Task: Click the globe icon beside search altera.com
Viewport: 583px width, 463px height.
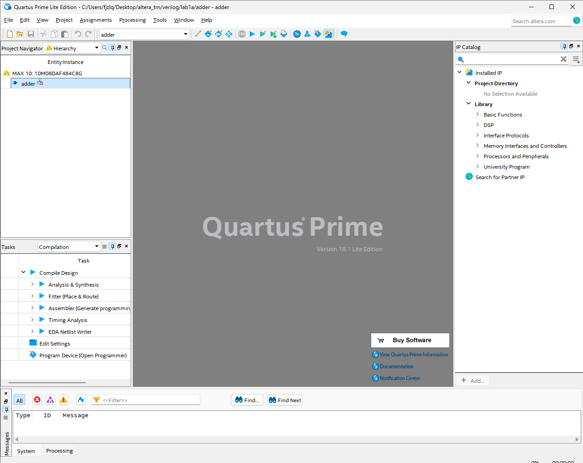Action: point(577,20)
